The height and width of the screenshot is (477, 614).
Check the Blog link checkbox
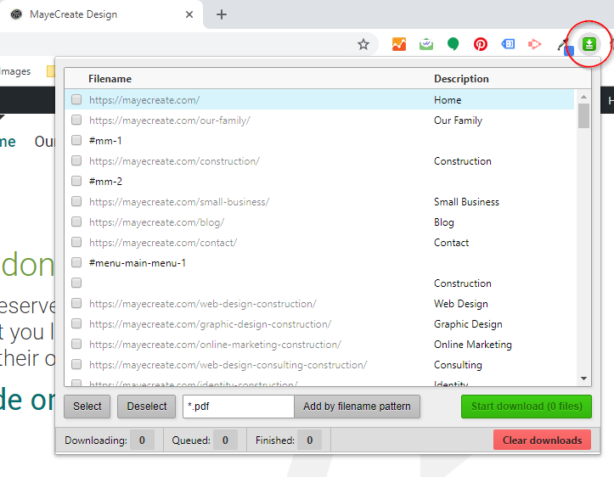coord(76,222)
